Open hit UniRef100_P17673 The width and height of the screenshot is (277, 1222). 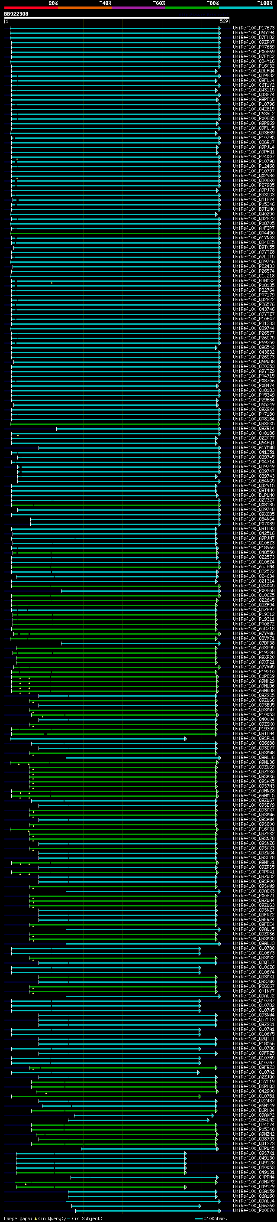[254, 28]
